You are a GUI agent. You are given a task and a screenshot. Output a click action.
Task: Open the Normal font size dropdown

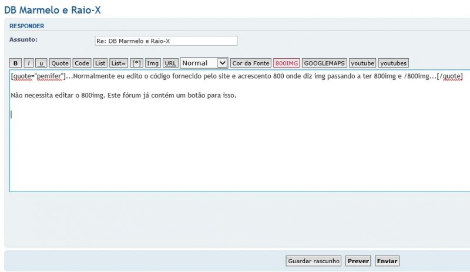[204, 63]
